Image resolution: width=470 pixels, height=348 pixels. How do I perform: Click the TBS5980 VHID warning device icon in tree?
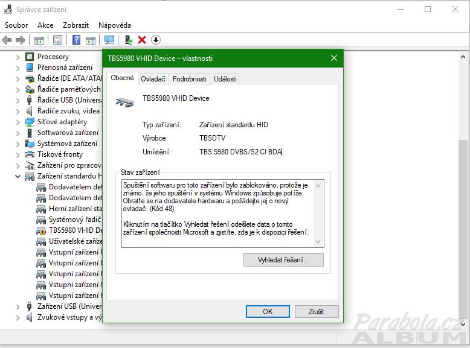(41, 230)
